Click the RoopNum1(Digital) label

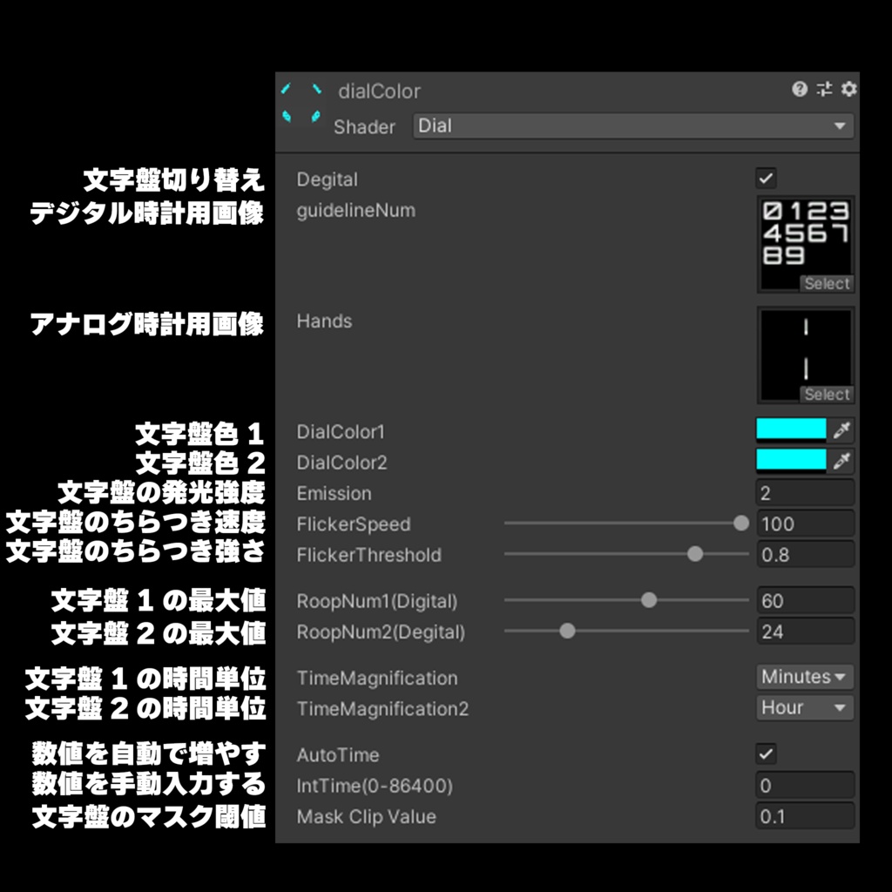(x=377, y=601)
